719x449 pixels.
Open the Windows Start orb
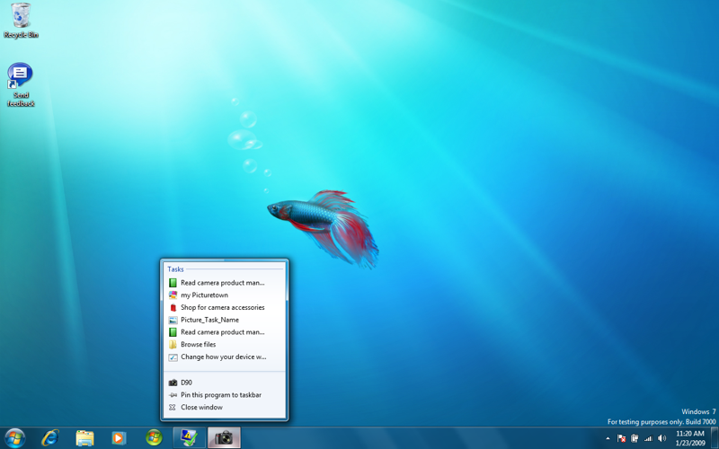click(x=14, y=438)
